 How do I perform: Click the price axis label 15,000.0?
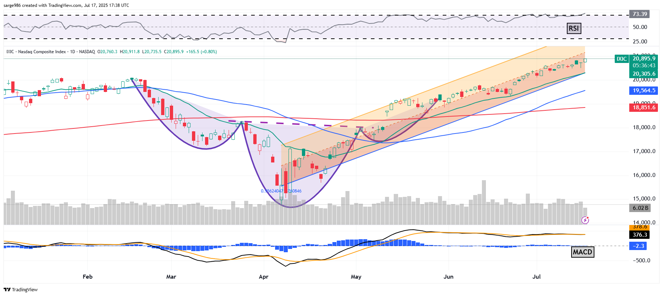644,199
